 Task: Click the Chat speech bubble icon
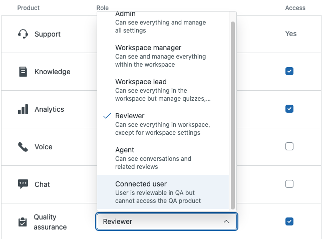point(23,184)
